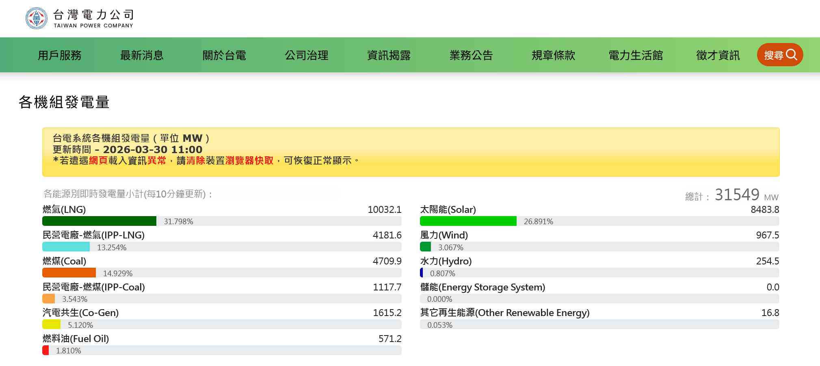Visit 電力生活館 from navigation
820x366 pixels.
[636, 55]
